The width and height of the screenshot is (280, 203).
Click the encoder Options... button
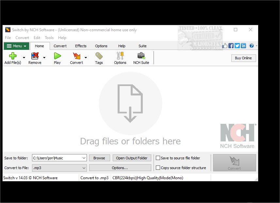pyautogui.click(x=120, y=168)
